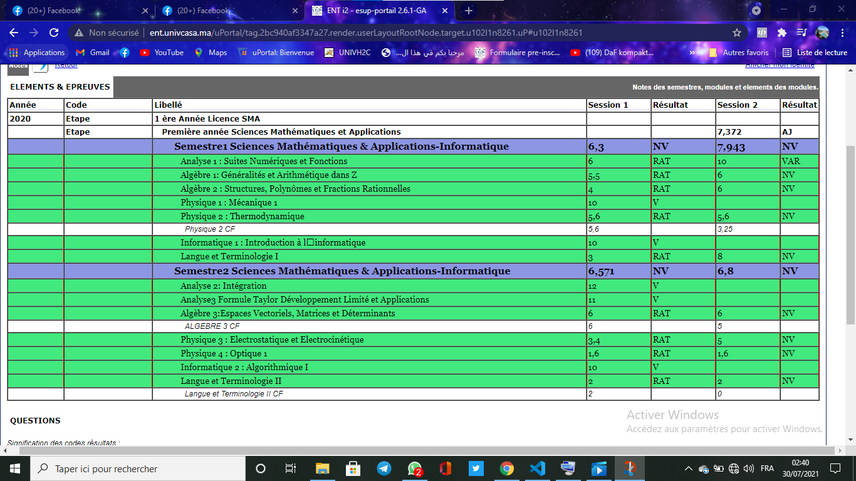
Task: Click the Twitter taskbar icon
Action: [x=476, y=468]
